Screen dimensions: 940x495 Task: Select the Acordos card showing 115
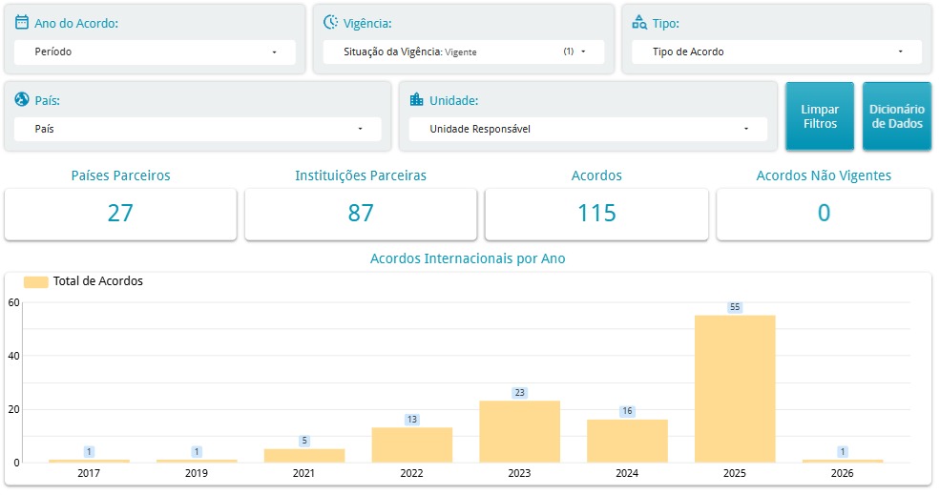[596, 214]
